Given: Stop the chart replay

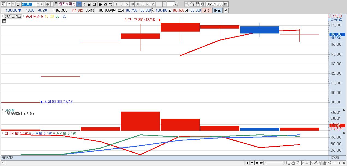Looking at the screenshot, I should pyautogui.click(x=257, y=163).
